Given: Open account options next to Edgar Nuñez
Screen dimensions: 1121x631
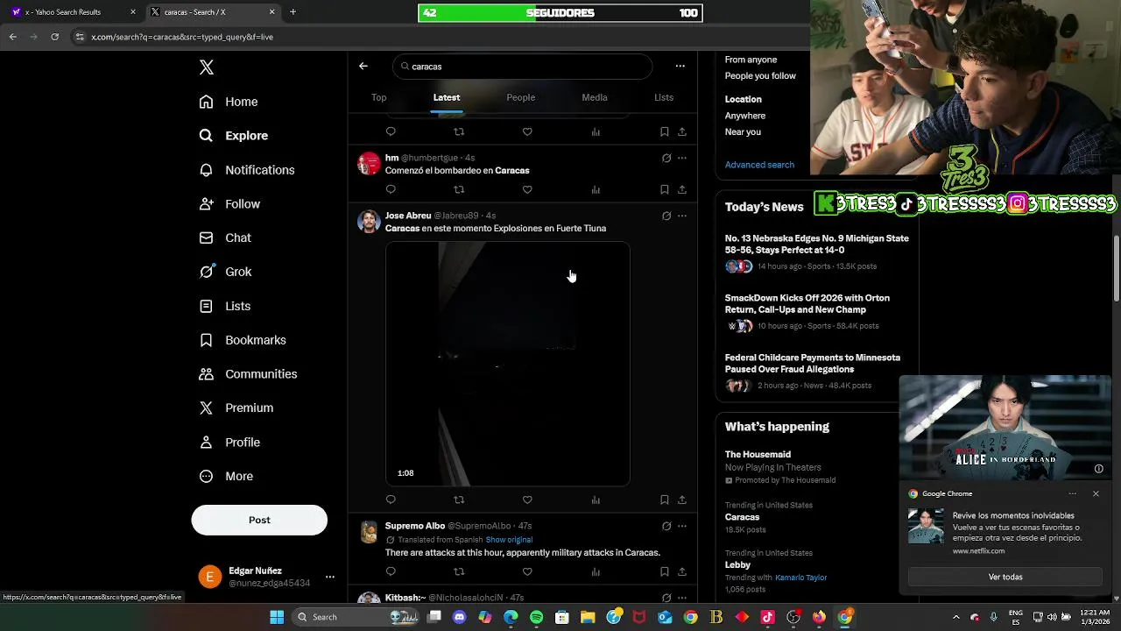Looking at the screenshot, I should click(329, 577).
